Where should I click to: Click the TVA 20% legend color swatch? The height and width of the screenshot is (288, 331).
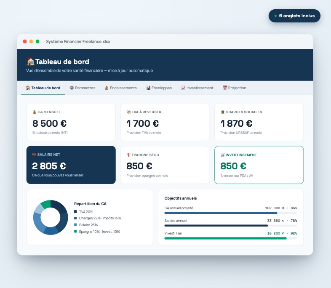point(75,212)
